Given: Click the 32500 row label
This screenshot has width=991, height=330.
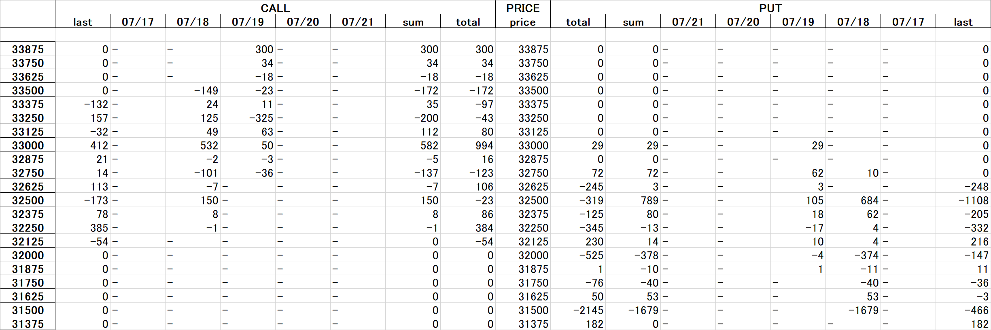Looking at the screenshot, I should click(x=28, y=200).
